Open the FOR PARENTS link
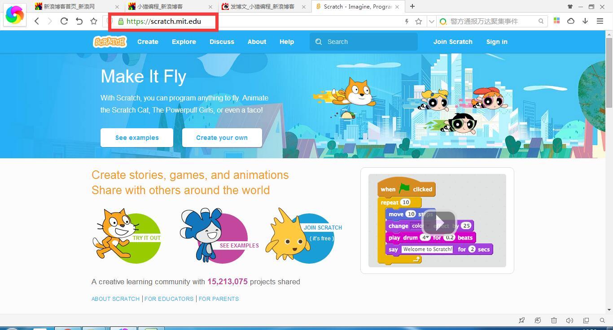Screen dimensions: 613x330 [219, 299]
